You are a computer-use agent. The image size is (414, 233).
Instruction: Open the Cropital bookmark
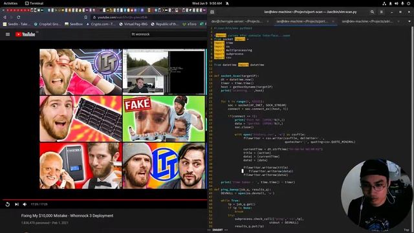pyautogui.click(x=47, y=24)
